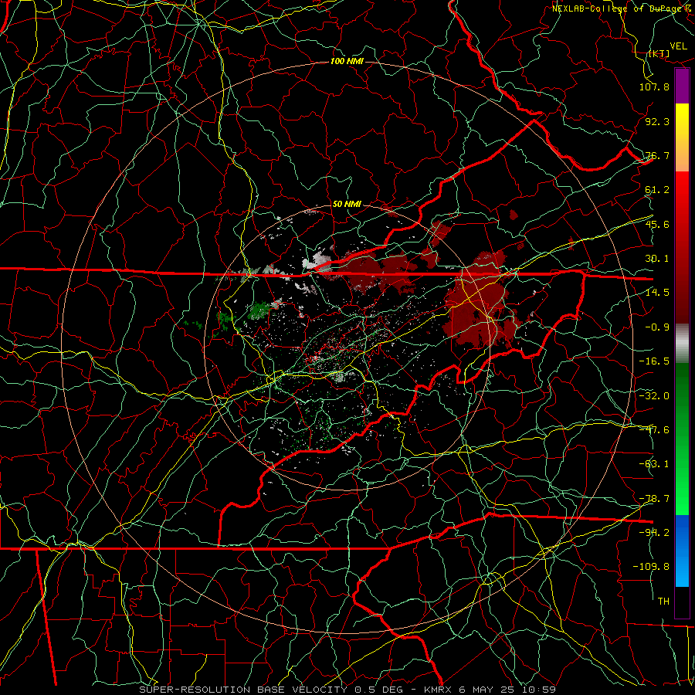
Task: Click the -63.1 velocity scale value
Action: 654,464
